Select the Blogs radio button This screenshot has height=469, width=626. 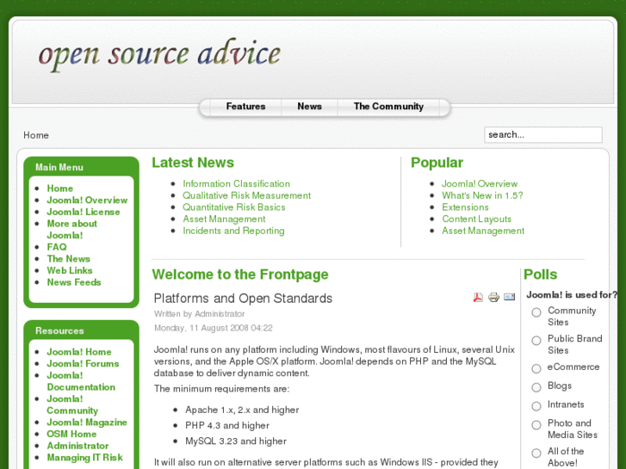click(x=536, y=387)
